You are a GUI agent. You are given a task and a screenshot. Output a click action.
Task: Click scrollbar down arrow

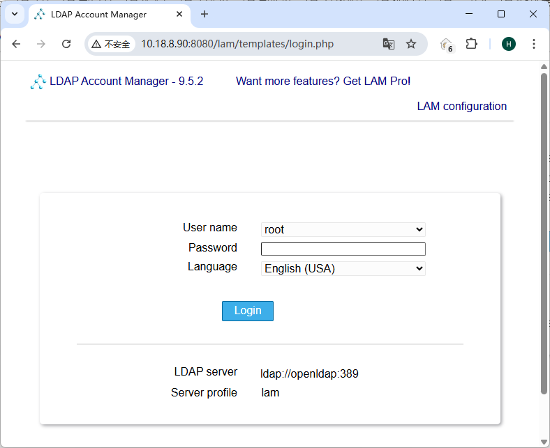click(544, 442)
